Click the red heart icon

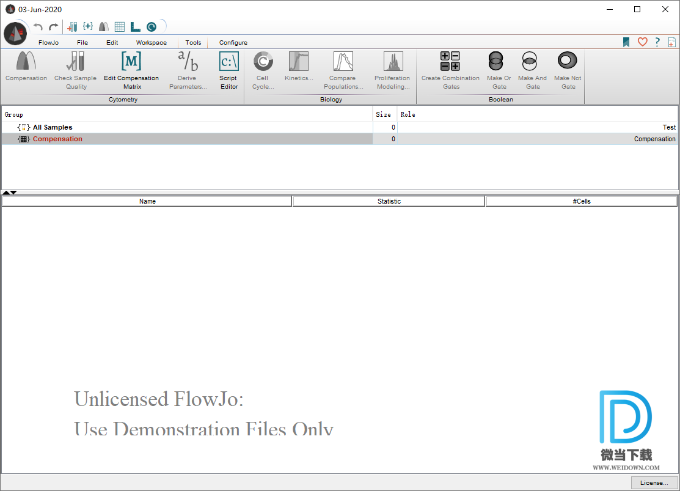[x=642, y=42]
